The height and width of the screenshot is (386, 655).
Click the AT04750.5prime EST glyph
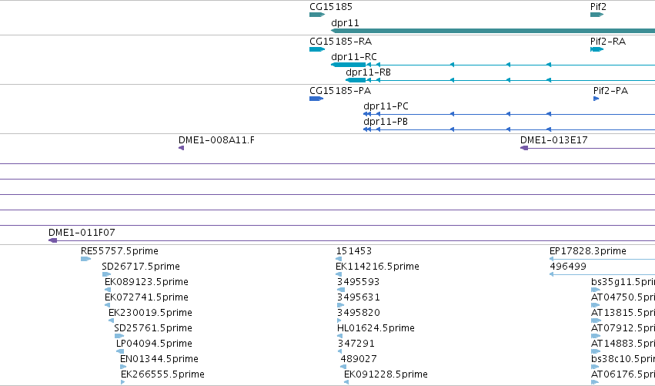(x=596, y=305)
